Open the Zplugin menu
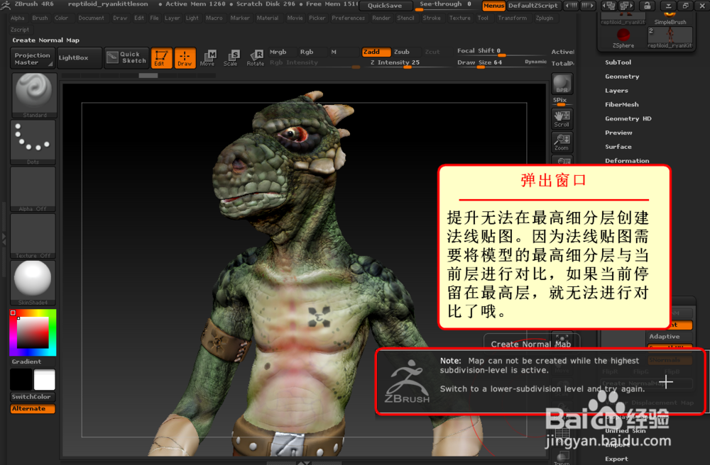This screenshot has width=710, height=465. point(545,18)
